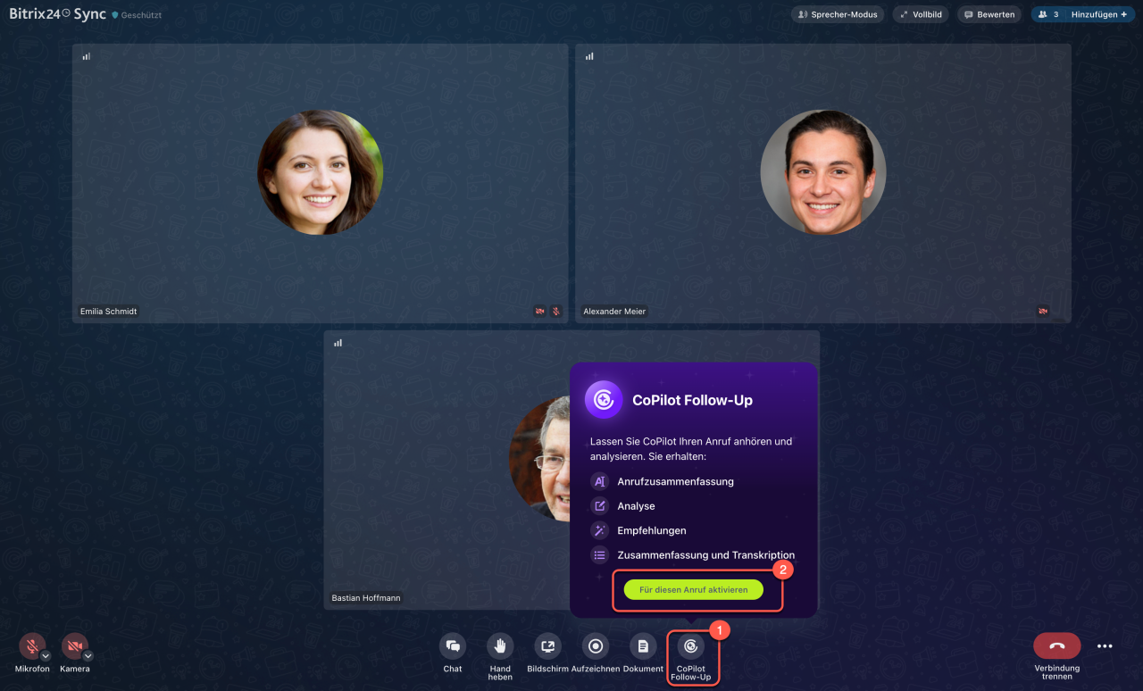Click the Empfehlungen text

pyautogui.click(x=652, y=530)
